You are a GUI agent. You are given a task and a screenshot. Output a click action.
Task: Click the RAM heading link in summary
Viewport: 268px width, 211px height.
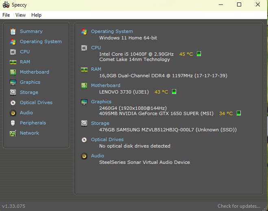click(x=96, y=69)
